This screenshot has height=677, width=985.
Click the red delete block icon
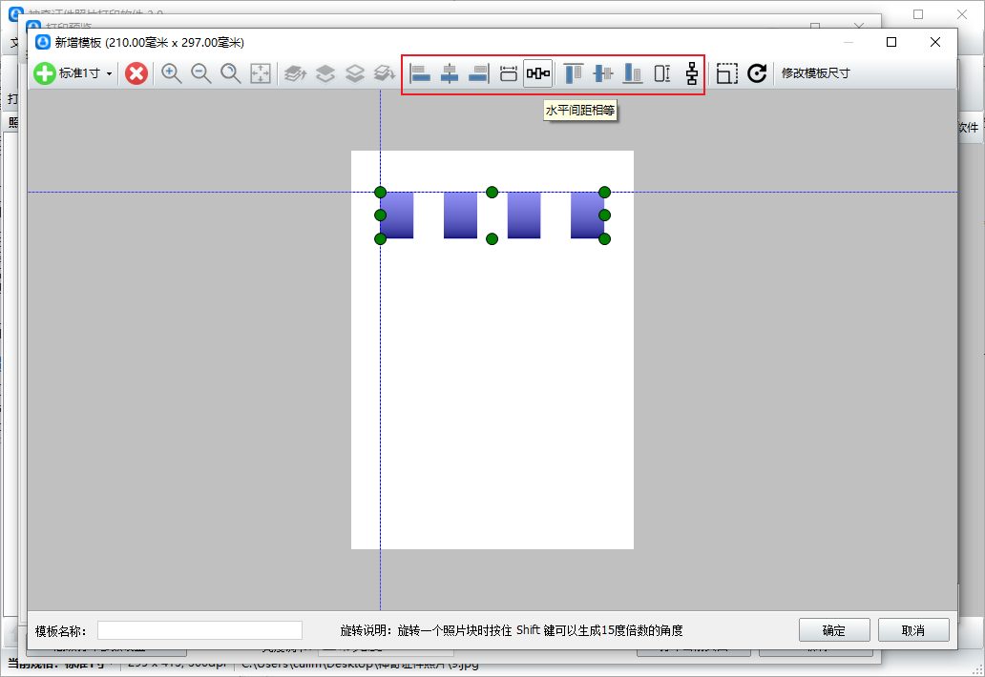click(136, 73)
